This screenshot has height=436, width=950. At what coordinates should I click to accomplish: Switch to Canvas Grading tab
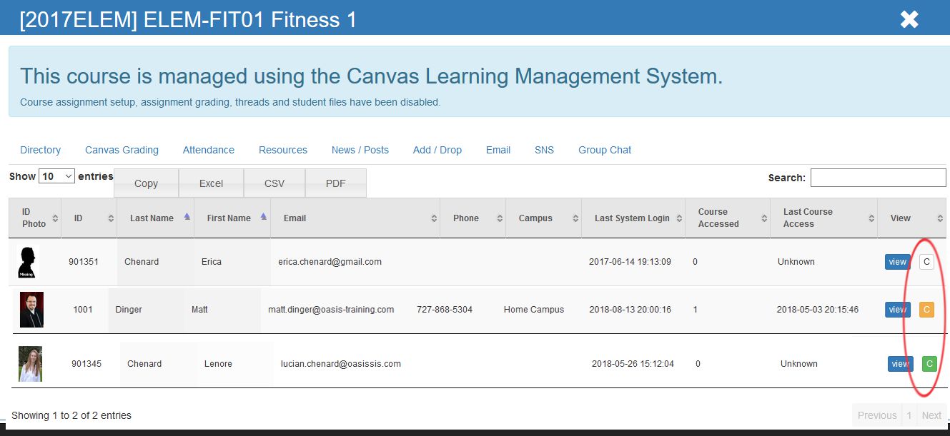(x=122, y=150)
